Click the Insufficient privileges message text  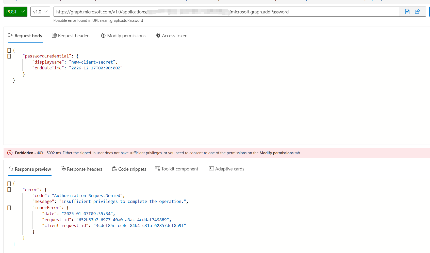123,201
